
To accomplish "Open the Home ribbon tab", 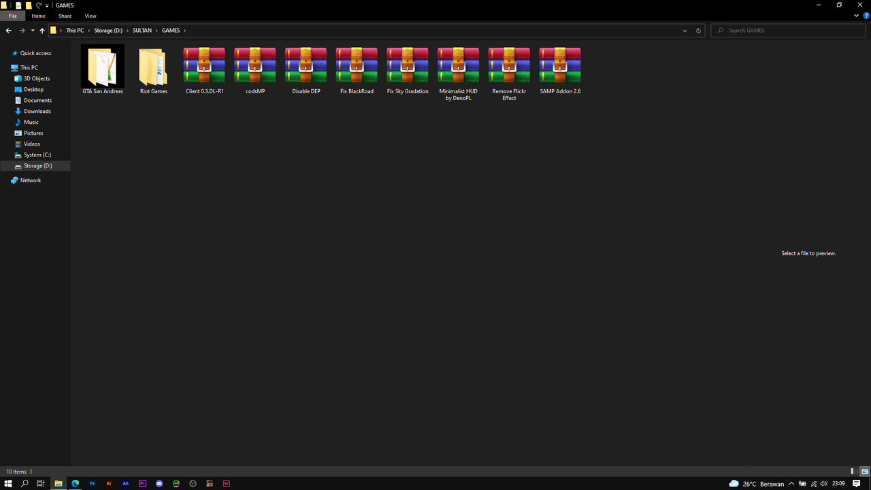I will (39, 16).
